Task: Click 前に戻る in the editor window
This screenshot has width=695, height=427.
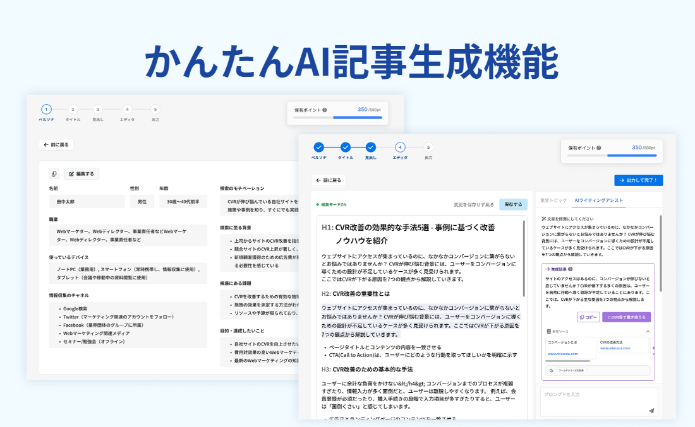Action: click(329, 180)
